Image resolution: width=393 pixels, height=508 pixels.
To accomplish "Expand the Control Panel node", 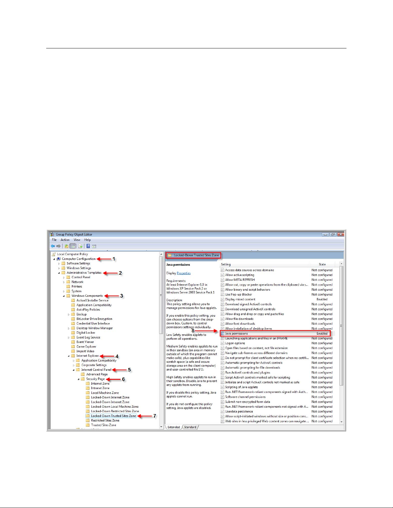I will click(x=64, y=278).
